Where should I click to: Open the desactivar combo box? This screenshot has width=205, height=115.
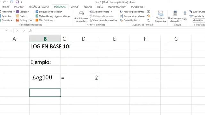[x=199, y=20]
